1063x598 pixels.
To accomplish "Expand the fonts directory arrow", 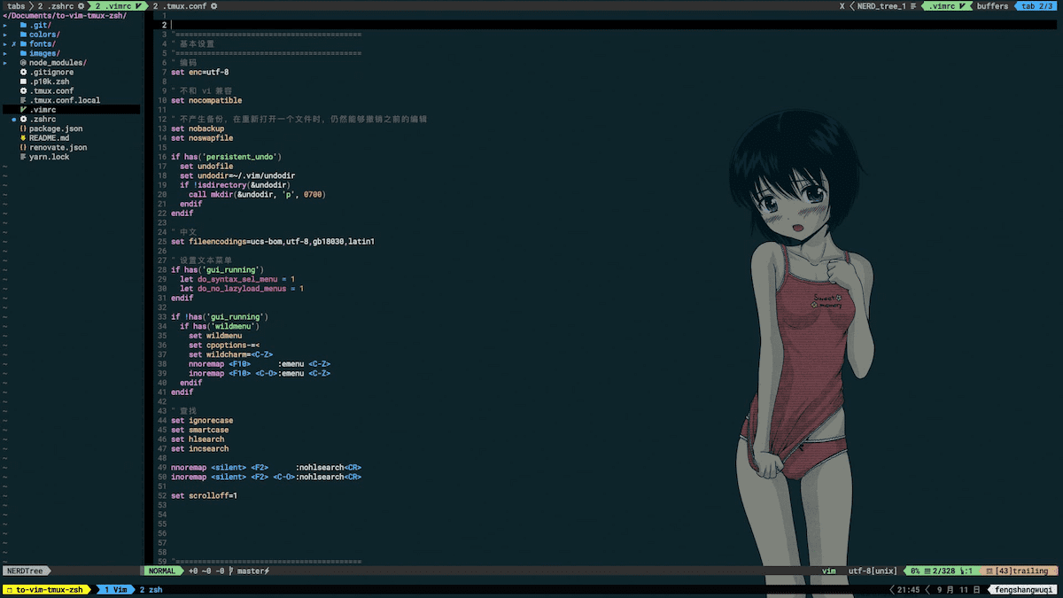I will (5, 43).
